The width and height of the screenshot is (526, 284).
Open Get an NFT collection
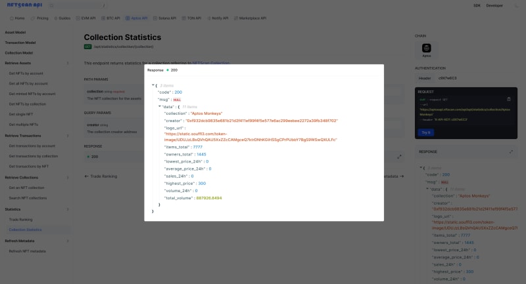click(26, 188)
